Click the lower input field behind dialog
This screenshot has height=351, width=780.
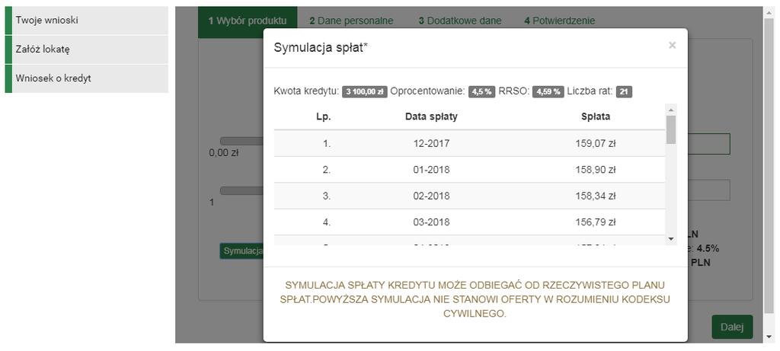709,190
